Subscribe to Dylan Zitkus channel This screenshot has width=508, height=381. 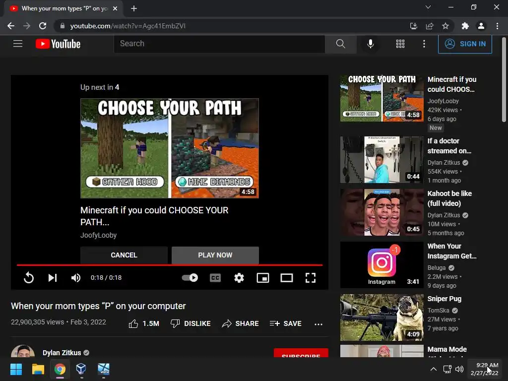click(x=301, y=353)
